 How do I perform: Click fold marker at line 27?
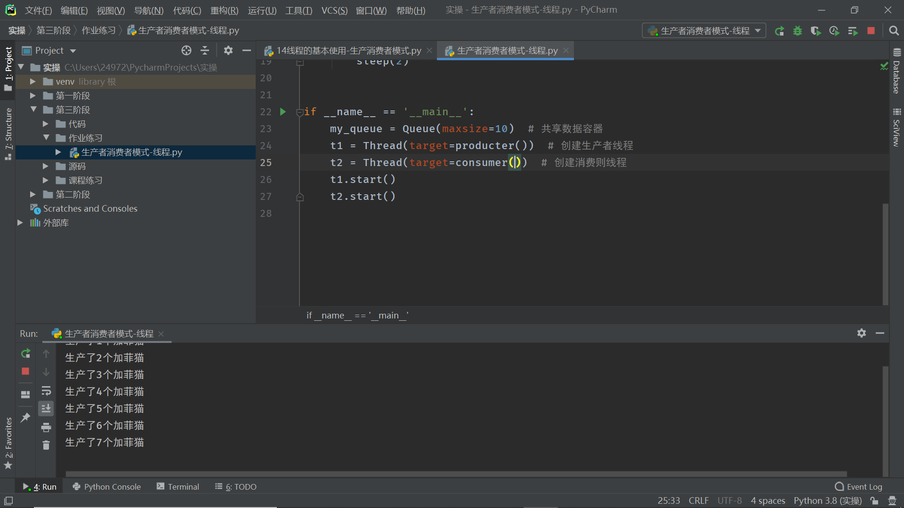pyautogui.click(x=299, y=197)
